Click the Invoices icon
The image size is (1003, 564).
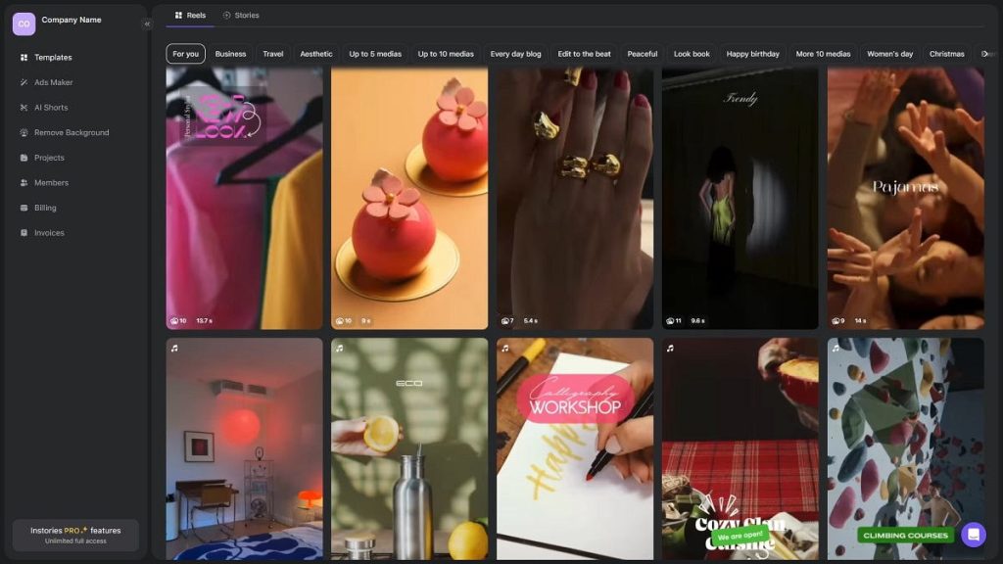tap(24, 233)
